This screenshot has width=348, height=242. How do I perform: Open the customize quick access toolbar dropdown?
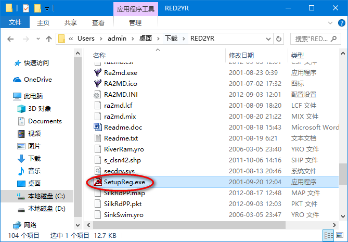coord(47,8)
